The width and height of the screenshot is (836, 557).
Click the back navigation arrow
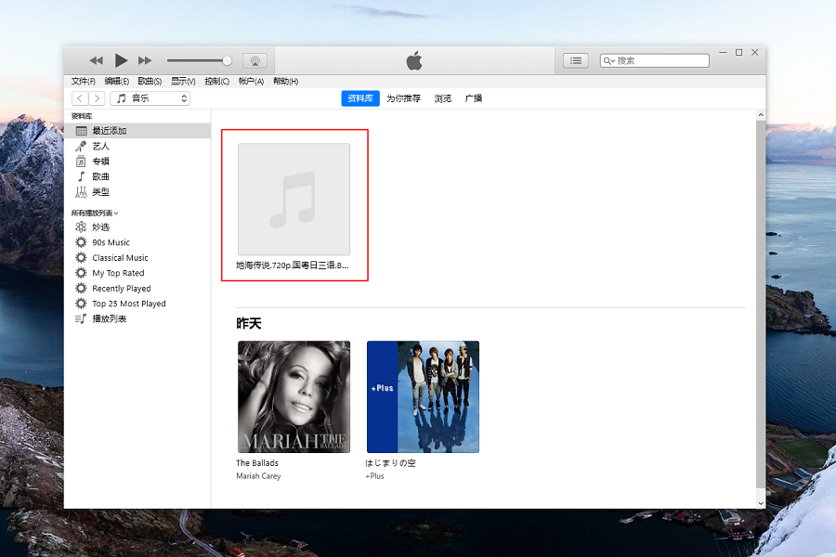click(x=80, y=98)
